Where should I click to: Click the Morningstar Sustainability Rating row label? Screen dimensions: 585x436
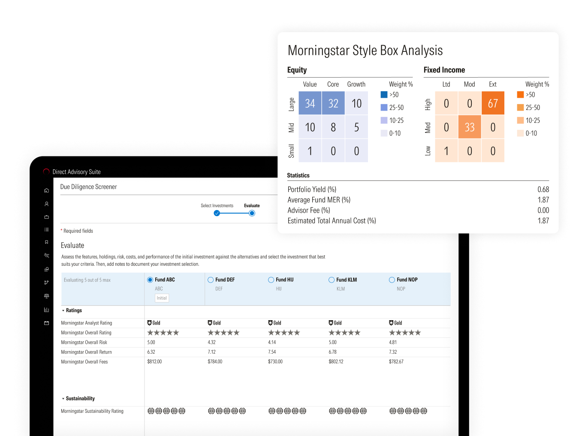point(92,411)
